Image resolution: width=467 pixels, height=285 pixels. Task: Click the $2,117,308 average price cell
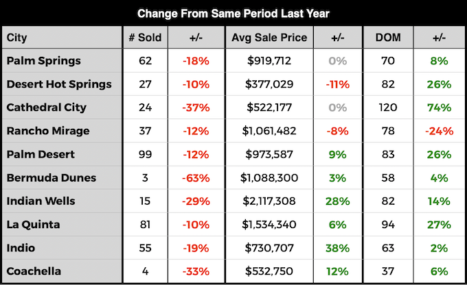[x=269, y=201]
